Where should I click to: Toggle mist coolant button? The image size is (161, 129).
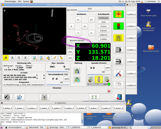point(77,80)
